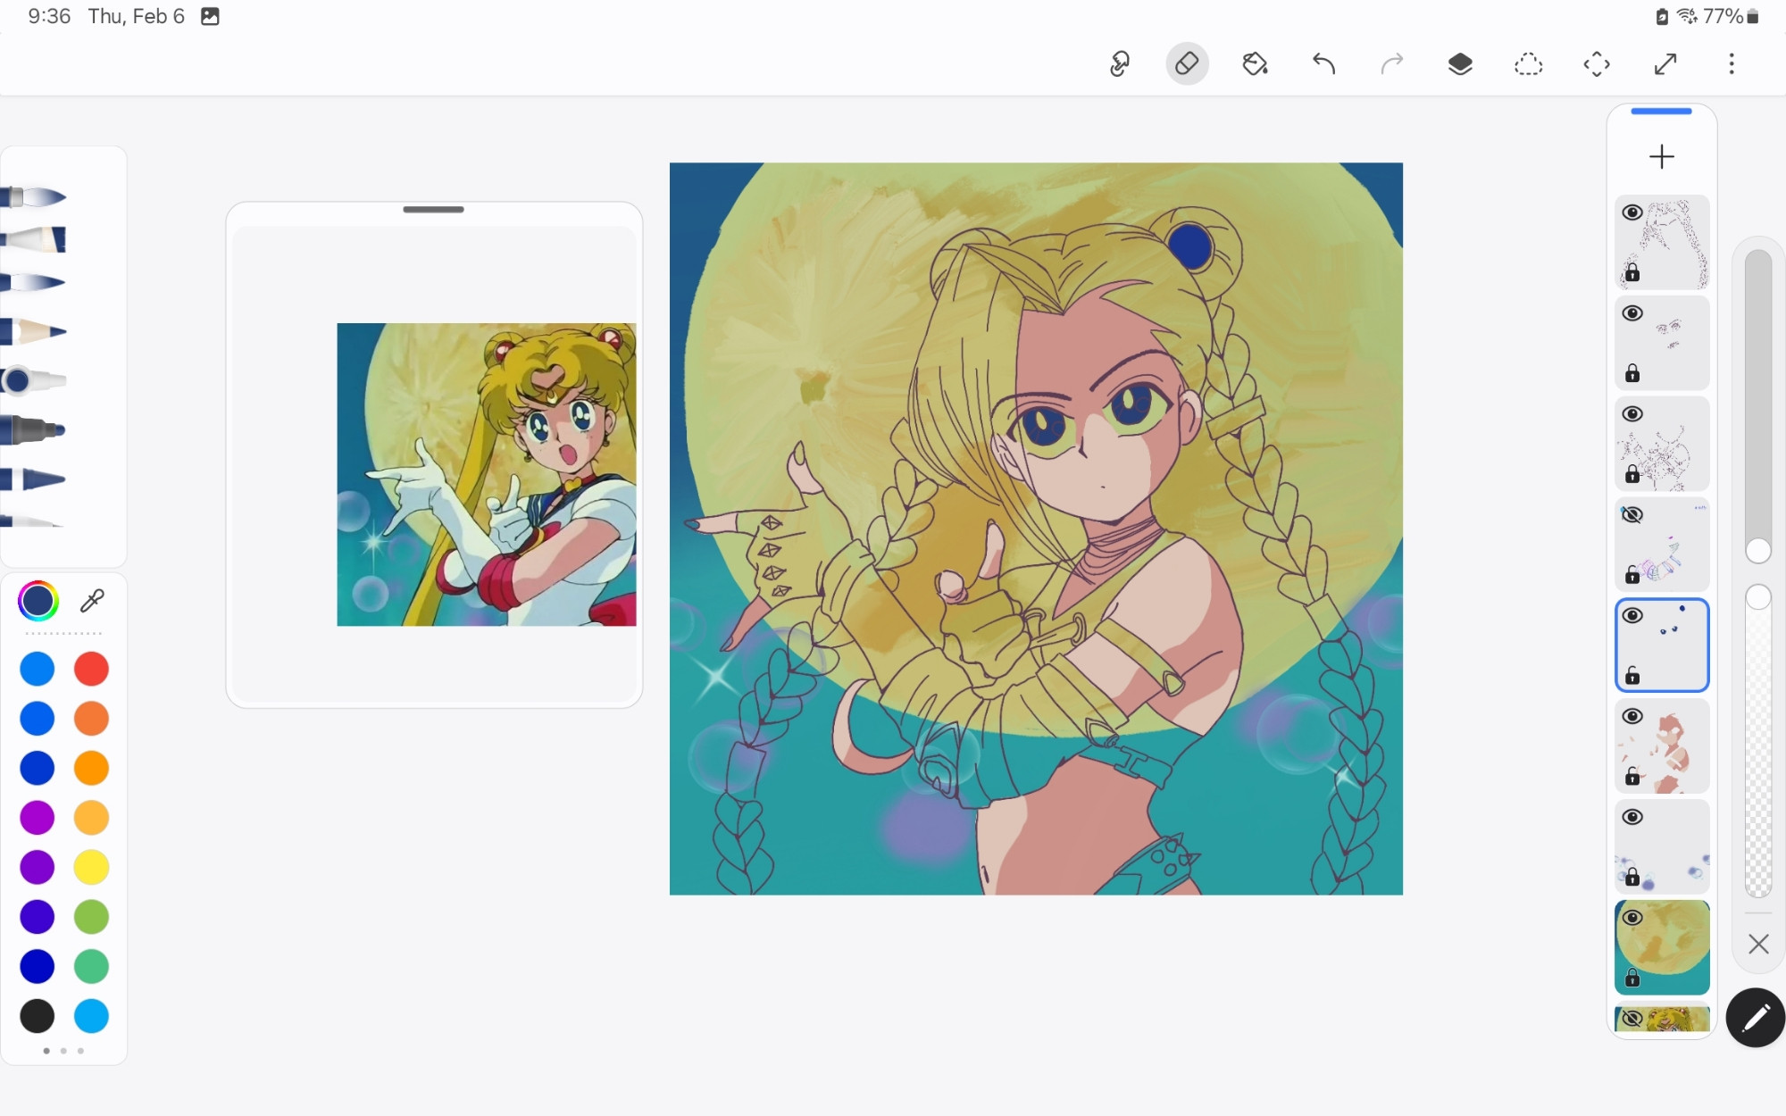Image resolution: width=1786 pixels, height=1116 pixels.
Task: Unlock the top line-art layer
Action: (1632, 272)
